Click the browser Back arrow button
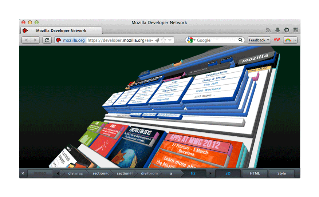The image size is (319, 197). coord(26,40)
